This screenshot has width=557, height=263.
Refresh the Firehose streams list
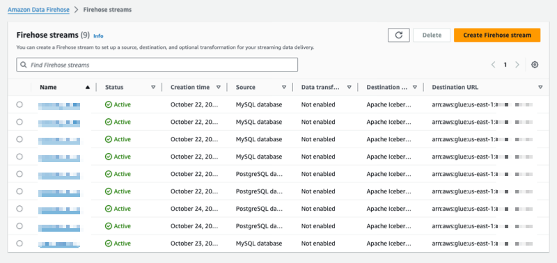click(398, 35)
